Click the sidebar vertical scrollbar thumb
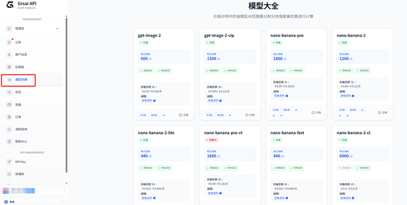407x205 pixels. pos(67,95)
